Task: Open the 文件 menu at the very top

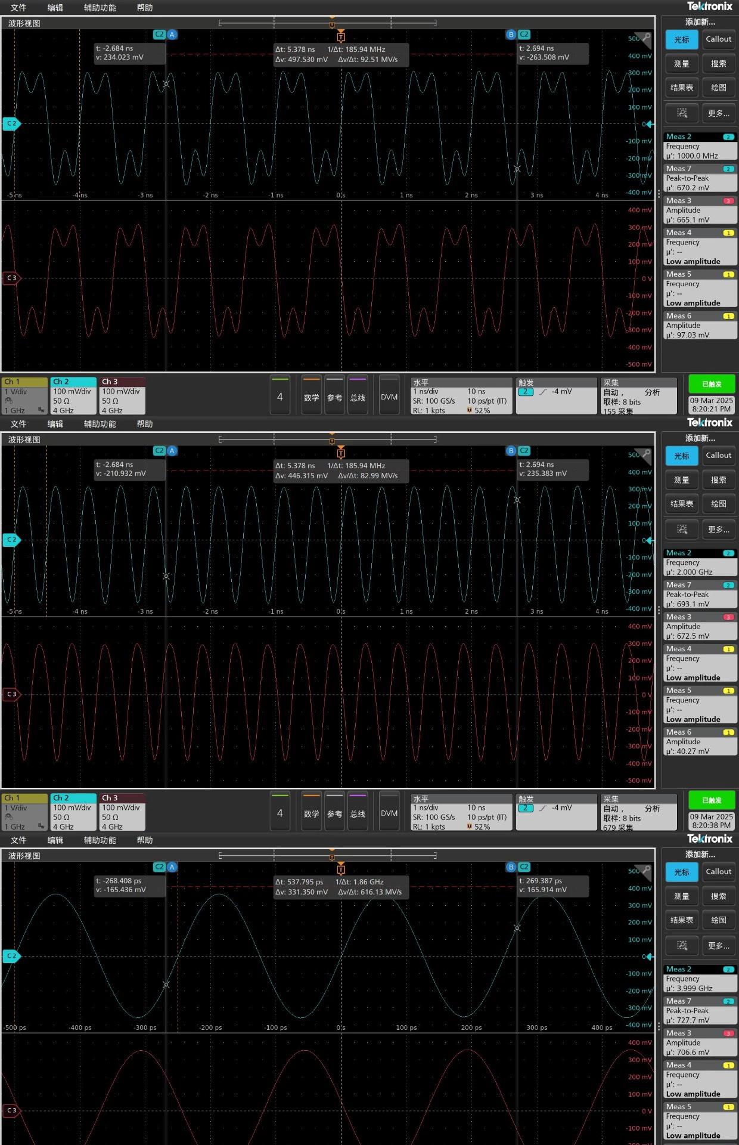Action: [18, 8]
